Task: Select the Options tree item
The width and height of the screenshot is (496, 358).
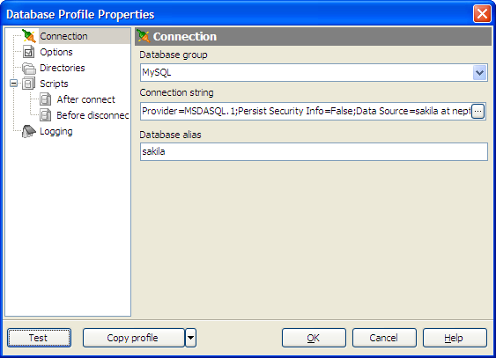Action: pyautogui.click(x=56, y=52)
